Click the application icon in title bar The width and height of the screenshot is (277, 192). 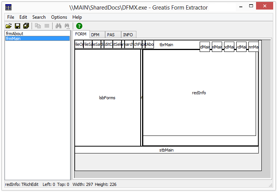pos(8,7)
